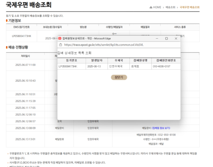The width and height of the screenshot is (213, 167).
Task: Click the popup URL trace.epost.go.kr address
Action: pos(104,45)
